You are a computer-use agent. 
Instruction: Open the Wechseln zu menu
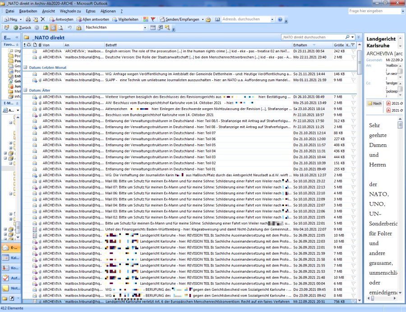pyautogui.click(x=70, y=11)
